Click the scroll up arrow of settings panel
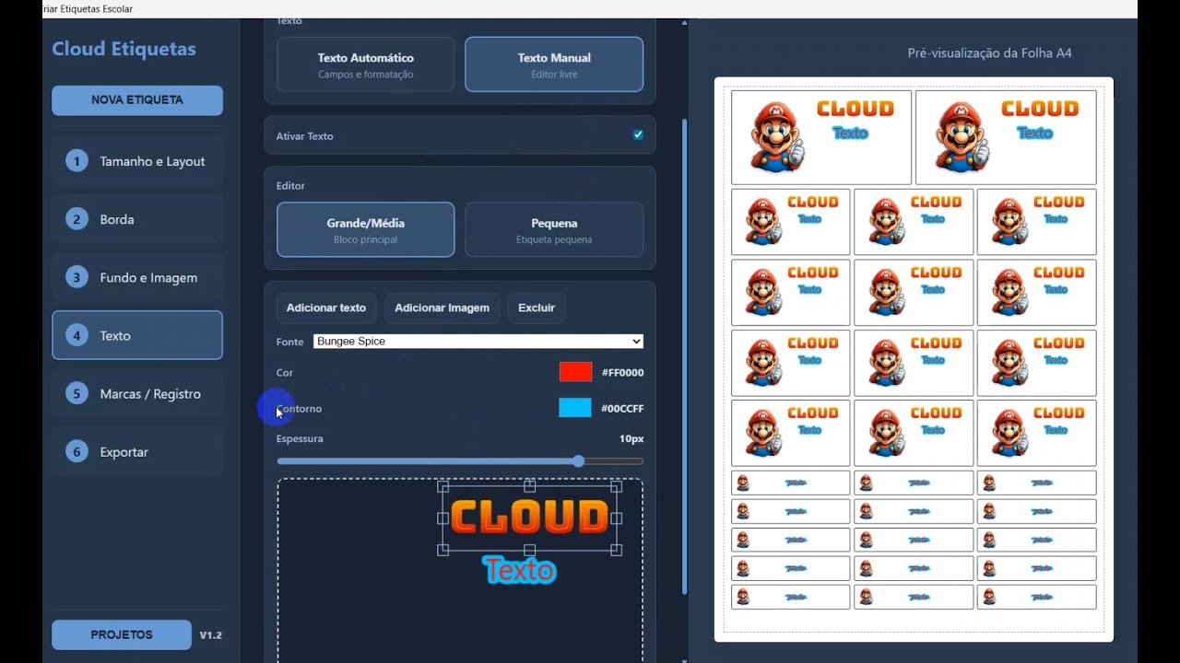Image resolution: width=1180 pixels, height=663 pixels. click(x=684, y=22)
